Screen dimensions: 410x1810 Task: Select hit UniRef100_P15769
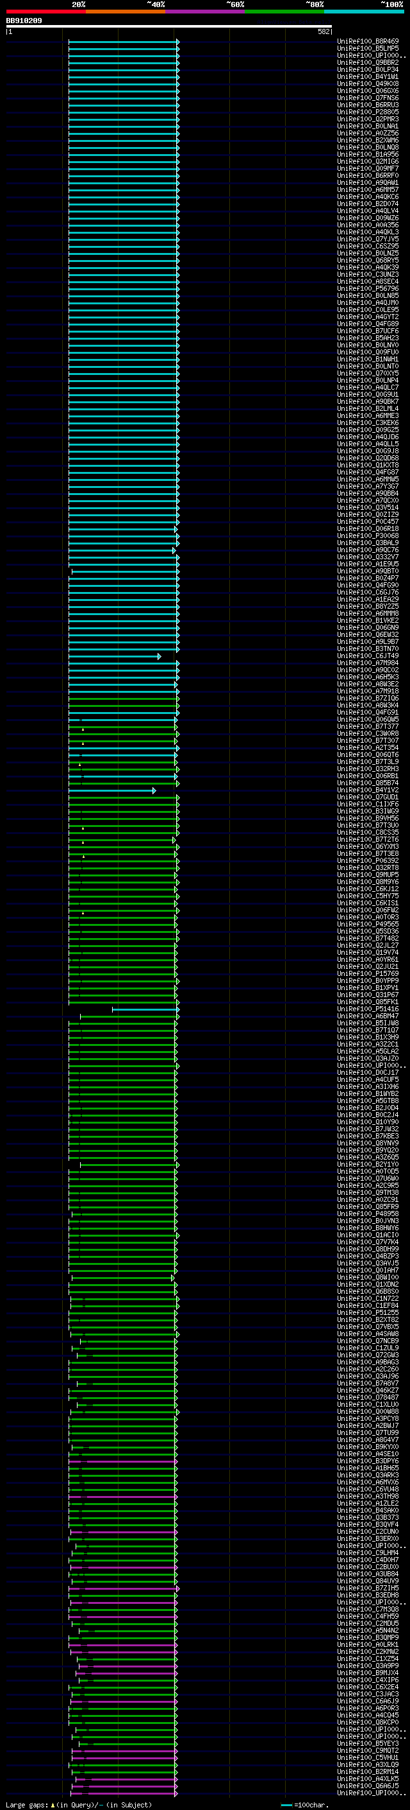368,974
